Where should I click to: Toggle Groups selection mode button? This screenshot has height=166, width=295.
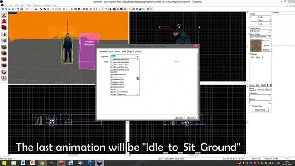coord(260,17)
